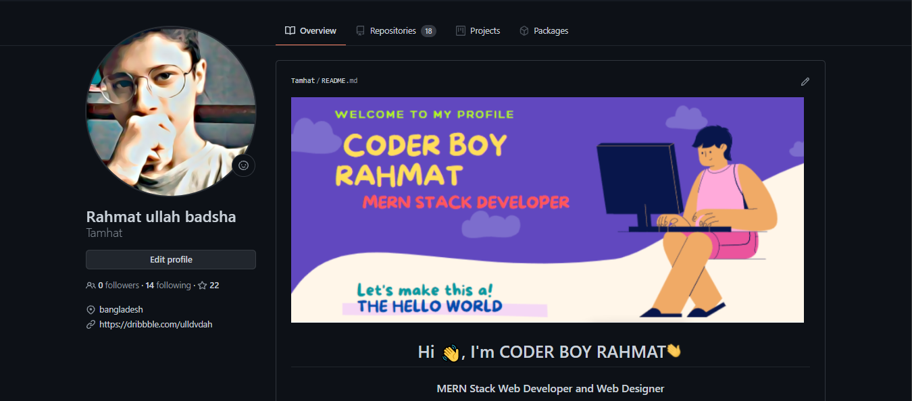Open the 0 followers link
This screenshot has height=401, width=912.
pos(118,286)
